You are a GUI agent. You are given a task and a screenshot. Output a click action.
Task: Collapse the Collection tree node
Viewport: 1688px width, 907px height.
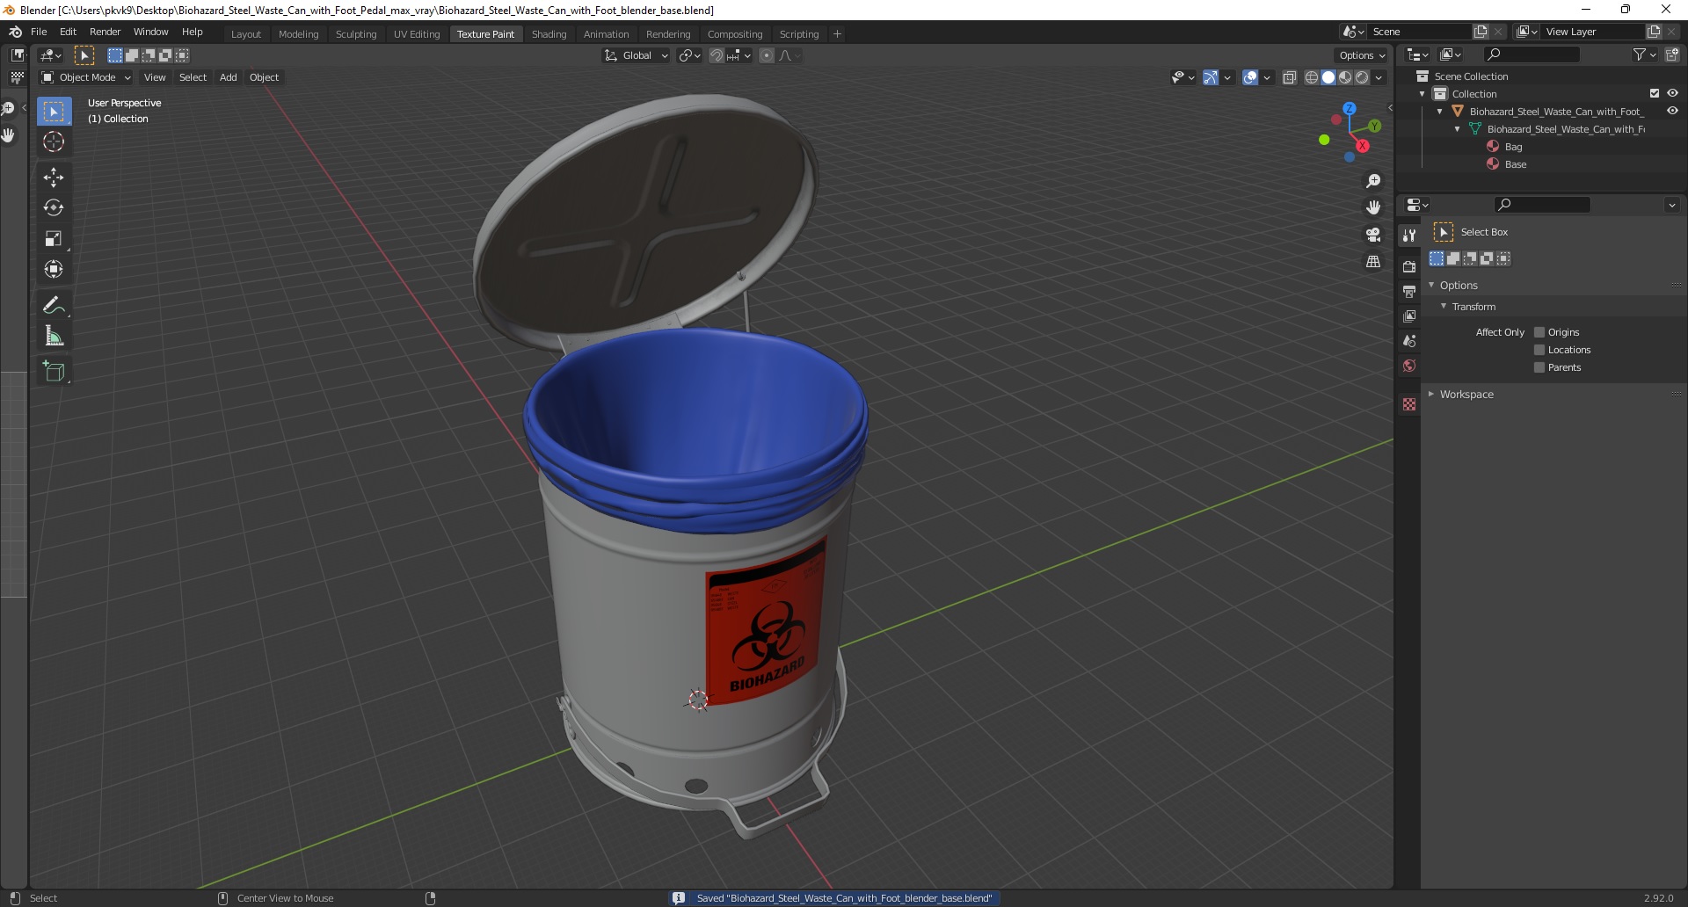point(1422,94)
